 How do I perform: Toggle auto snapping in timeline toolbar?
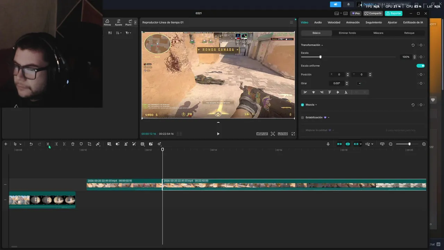click(x=348, y=144)
